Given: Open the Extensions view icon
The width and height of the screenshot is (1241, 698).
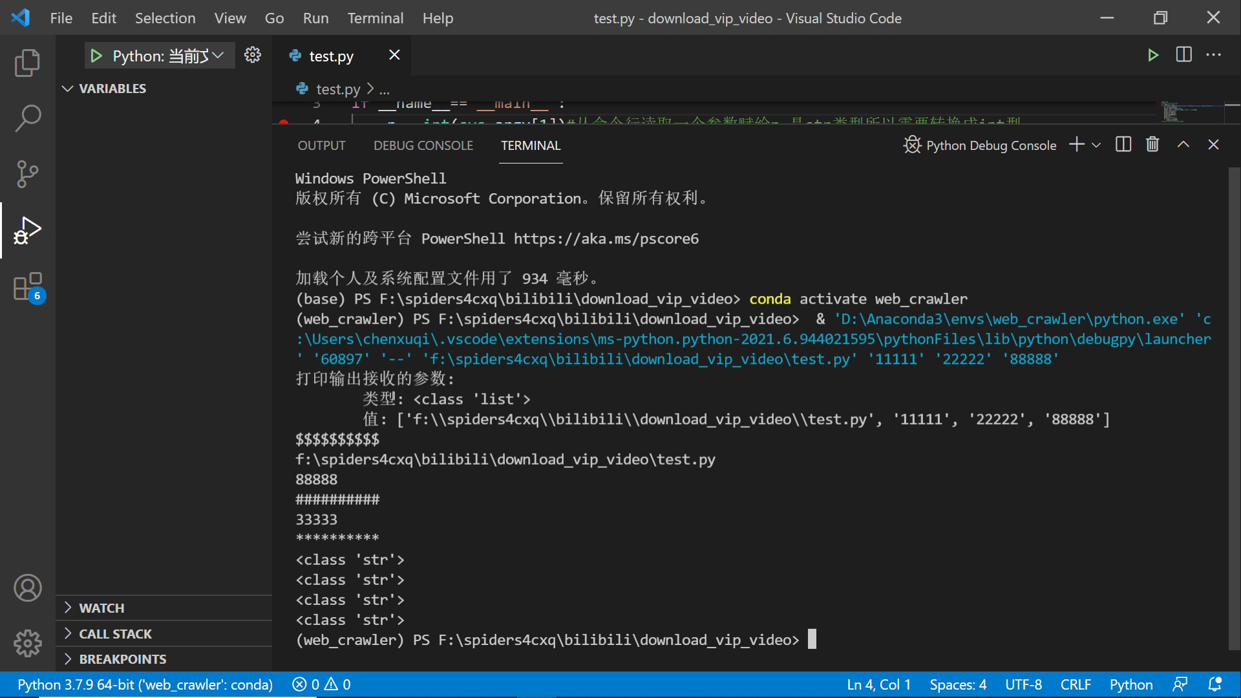Looking at the screenshot, I should point(27,287).
